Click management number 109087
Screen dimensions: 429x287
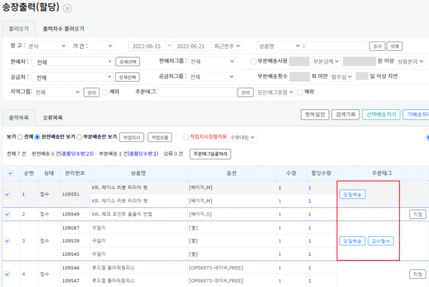click(x=71, y=228)
